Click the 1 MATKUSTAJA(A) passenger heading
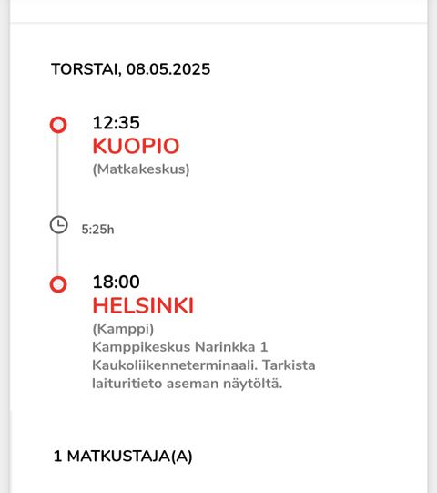This screenshot has height=493, width=437. [123, 457]
